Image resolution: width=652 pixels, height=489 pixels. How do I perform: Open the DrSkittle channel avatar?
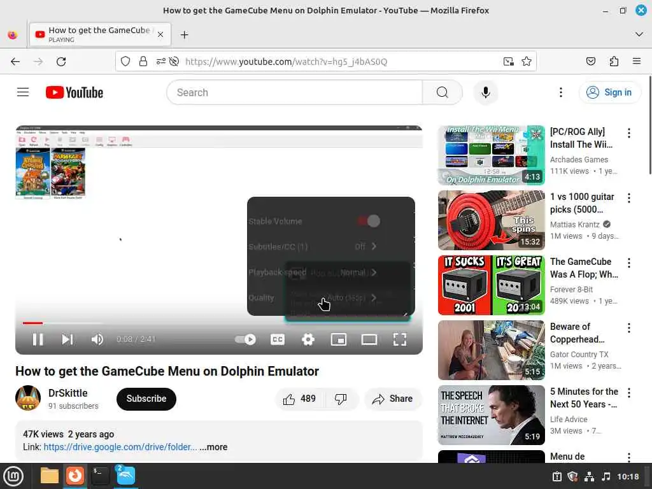pos(28,398)
